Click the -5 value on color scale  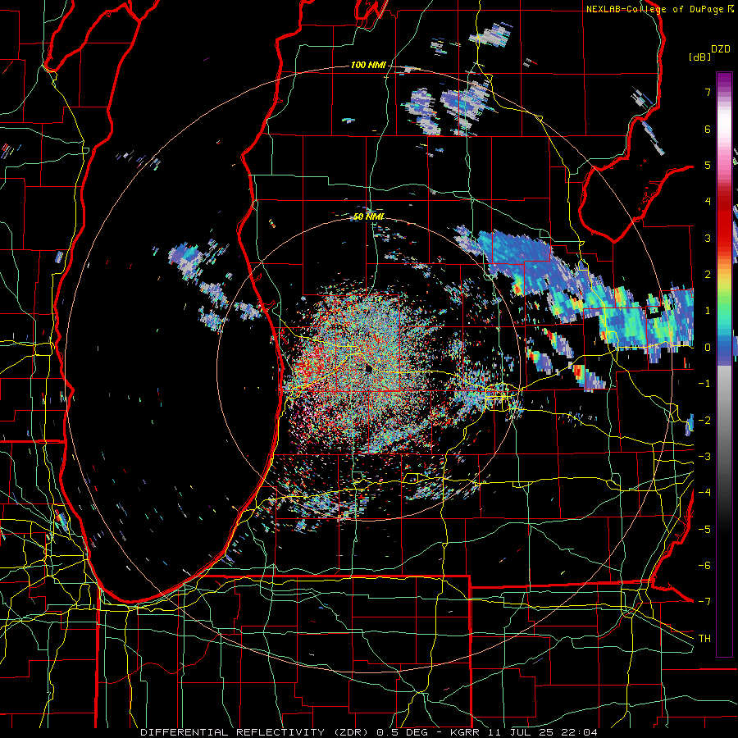pyautogui.click(x=704, y=529)
